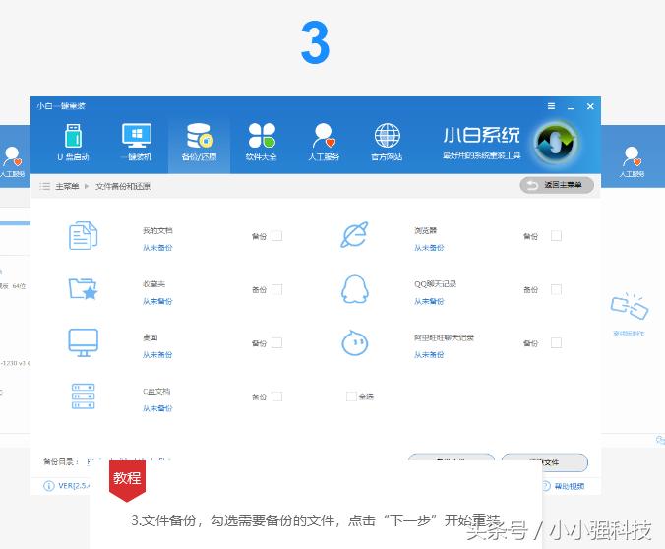The width and height of the screenshot is (665, 549).
Task: Click the 浏览器 label
Action: (x=425, y=230)
